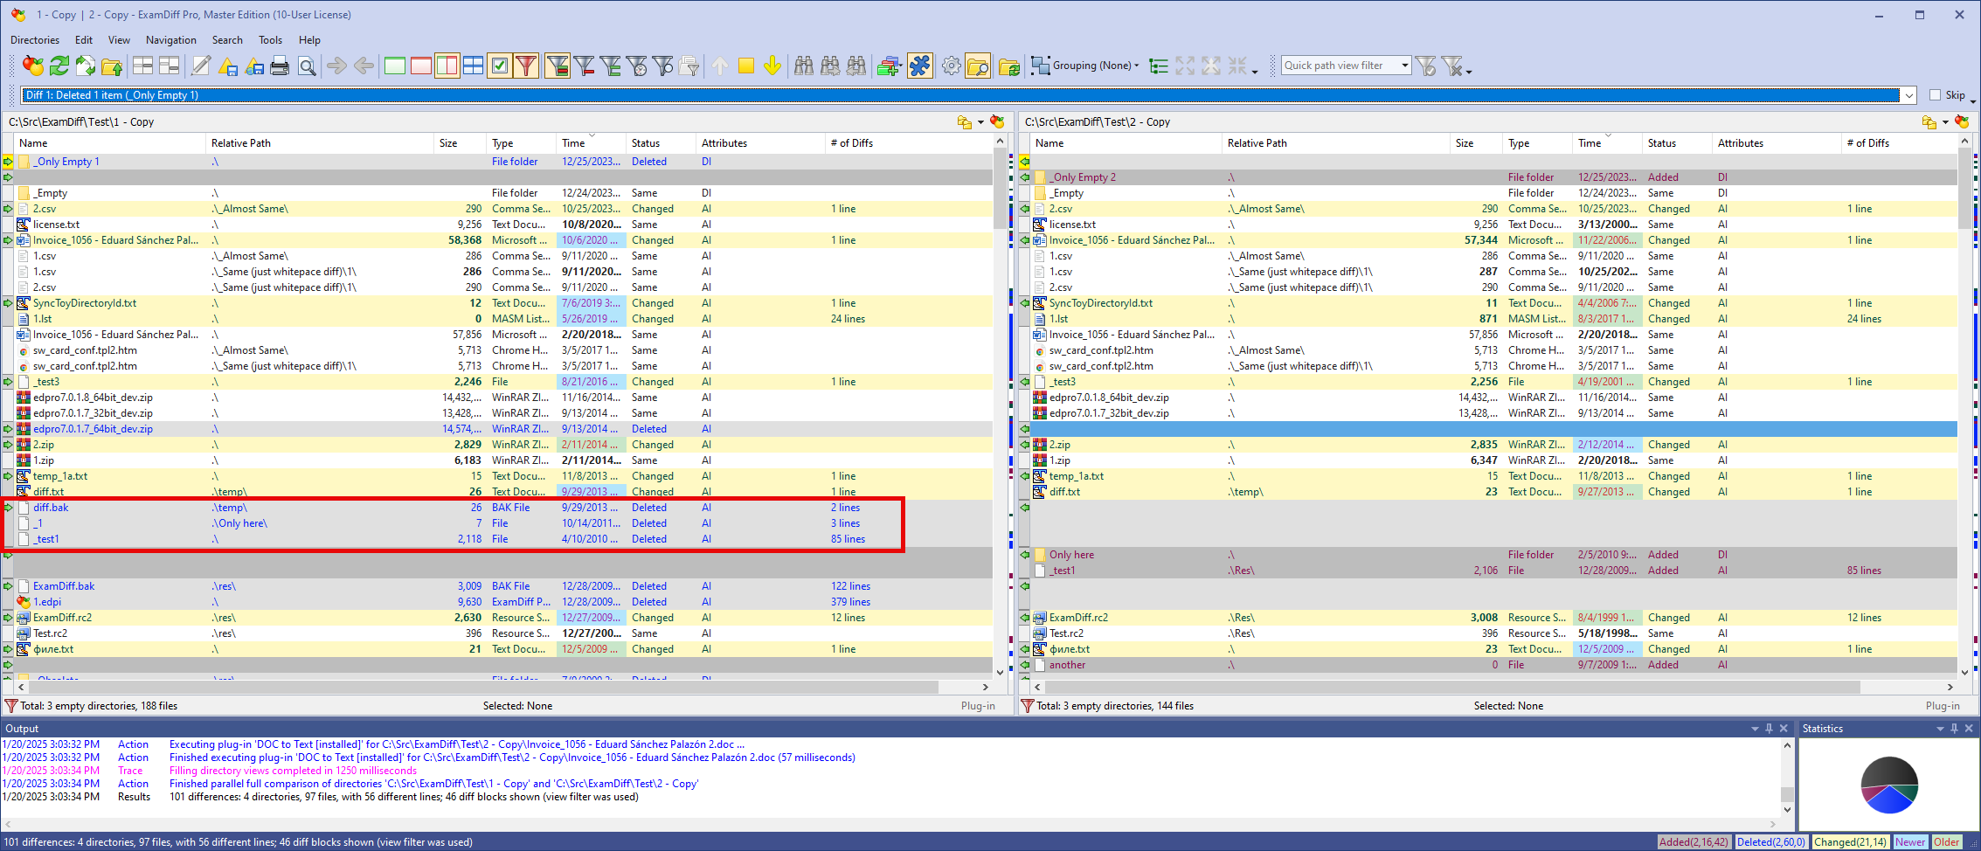Viewport: 1981px width, 851px height.
Task: Open the Output panel options dropdown arrow
Action: [x=1755, y=729]
